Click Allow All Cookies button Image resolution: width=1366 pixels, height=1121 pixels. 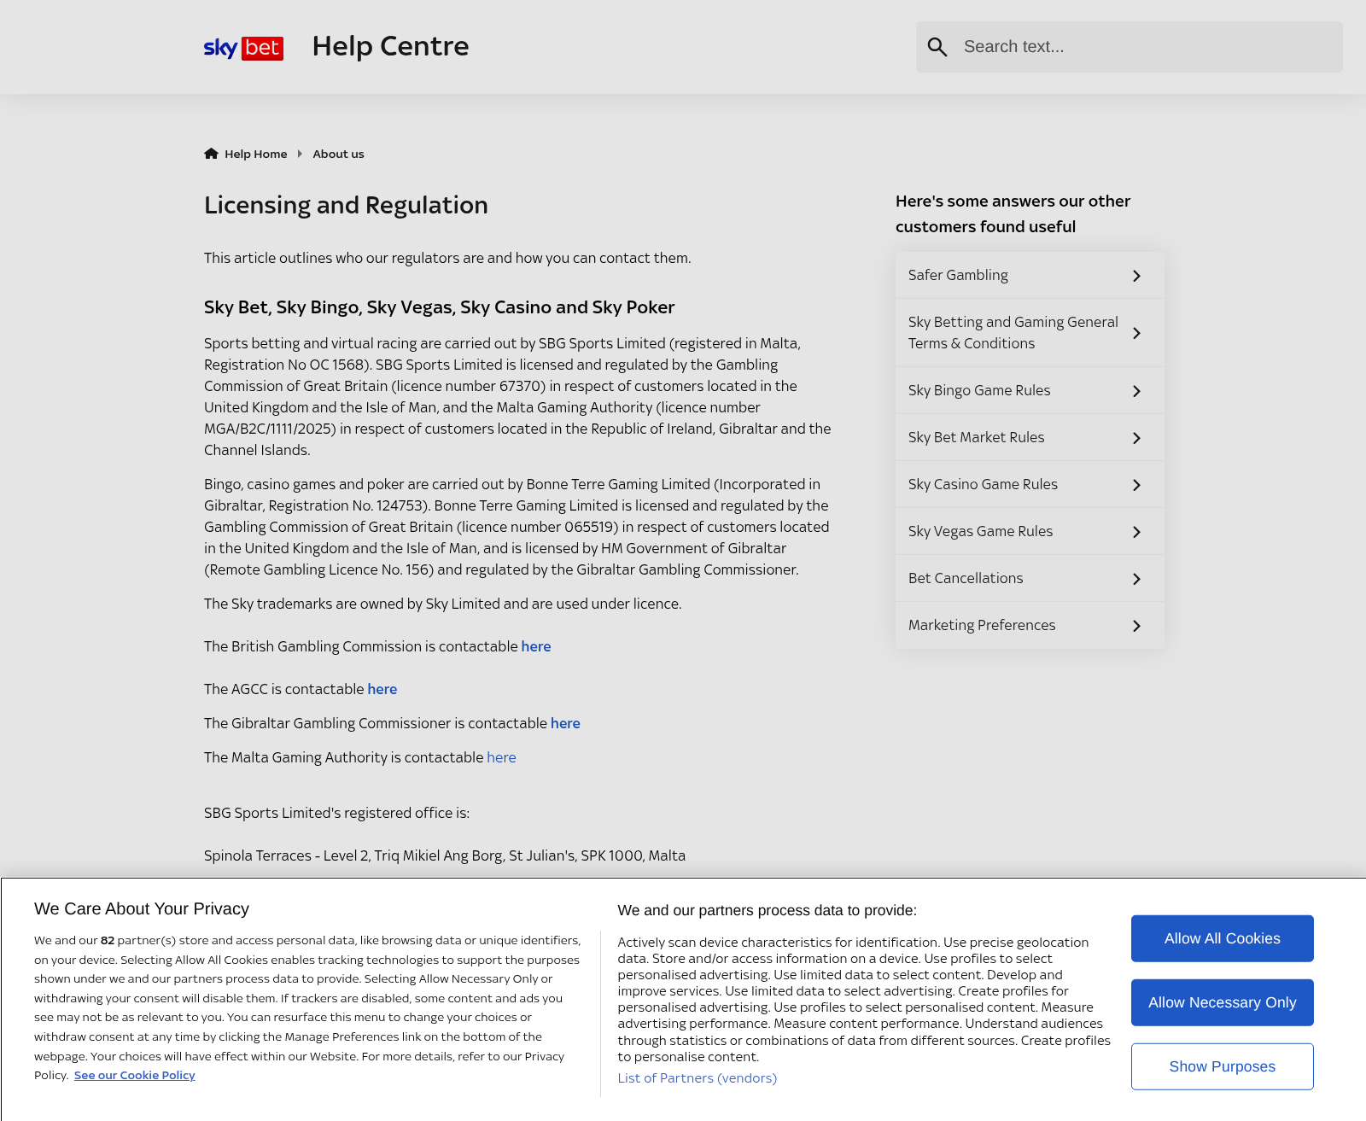(x=1222, y=938)
